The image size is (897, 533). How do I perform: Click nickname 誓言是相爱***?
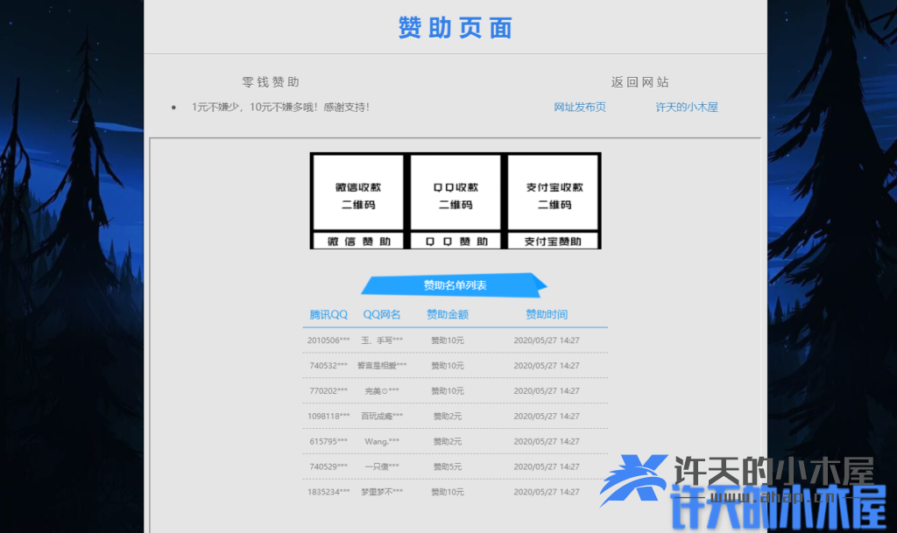[x=382, y=366]
